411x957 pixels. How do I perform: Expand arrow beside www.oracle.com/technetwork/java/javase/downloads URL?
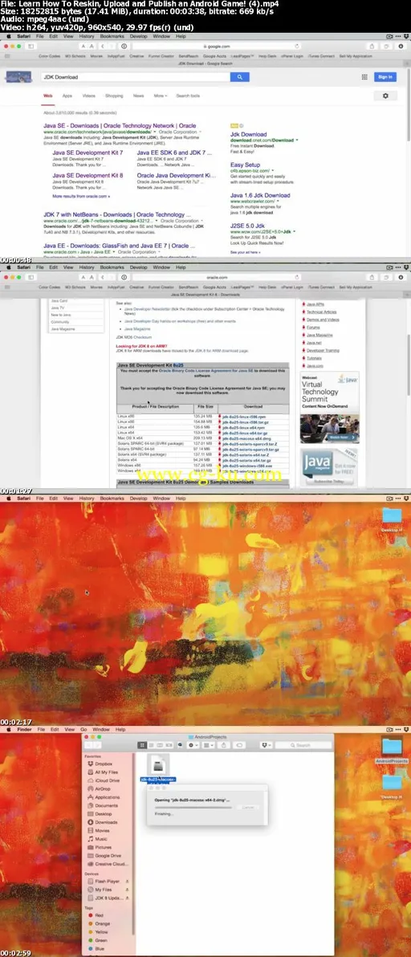(155, 131)
